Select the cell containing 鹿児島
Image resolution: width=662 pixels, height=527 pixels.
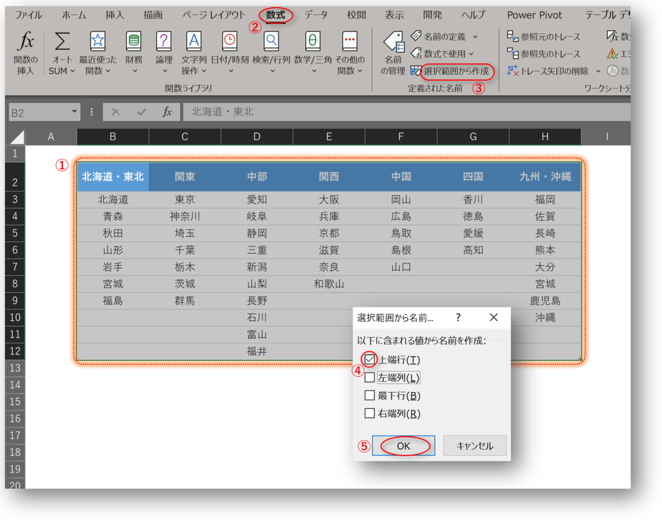coord(545,301)
